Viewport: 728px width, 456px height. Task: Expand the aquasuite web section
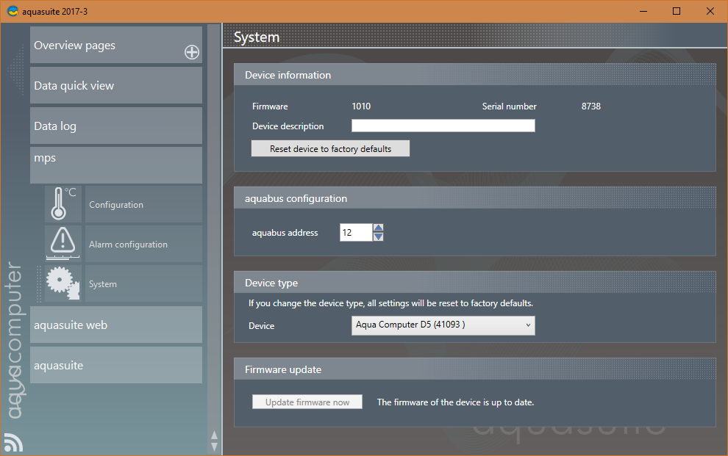(115, 325)
